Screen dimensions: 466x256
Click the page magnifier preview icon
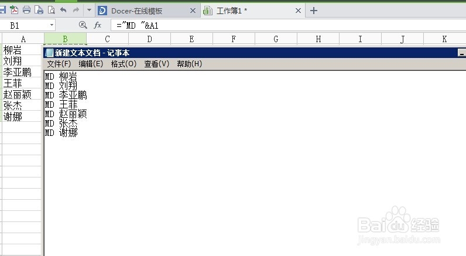(x=52, y=10)
